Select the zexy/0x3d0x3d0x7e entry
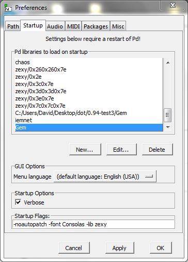The image size is (188, 262). click(89, 91)
